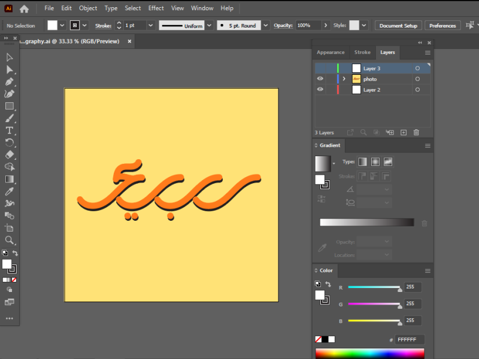Screen dimensions: 479x359
Task: Create a new layer in the Layers panel
Action: 404,132
